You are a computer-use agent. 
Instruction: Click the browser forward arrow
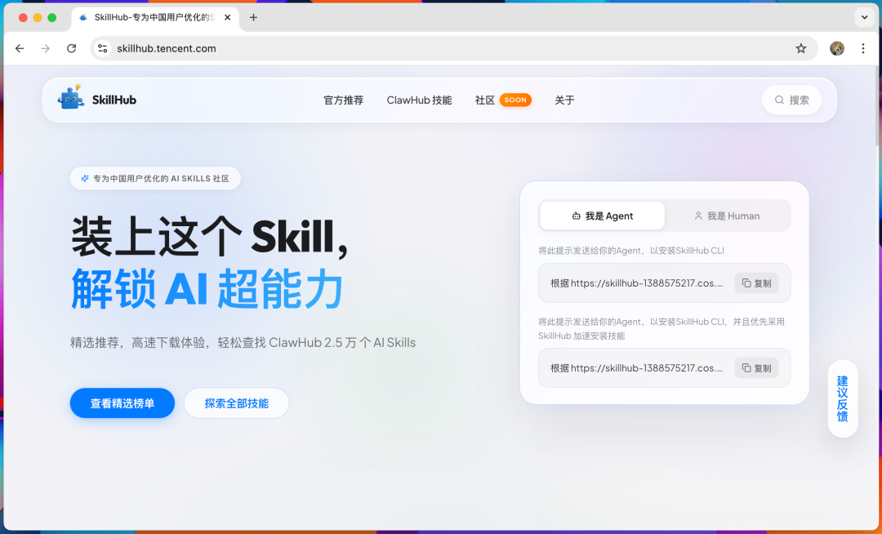tap(46, 48)
